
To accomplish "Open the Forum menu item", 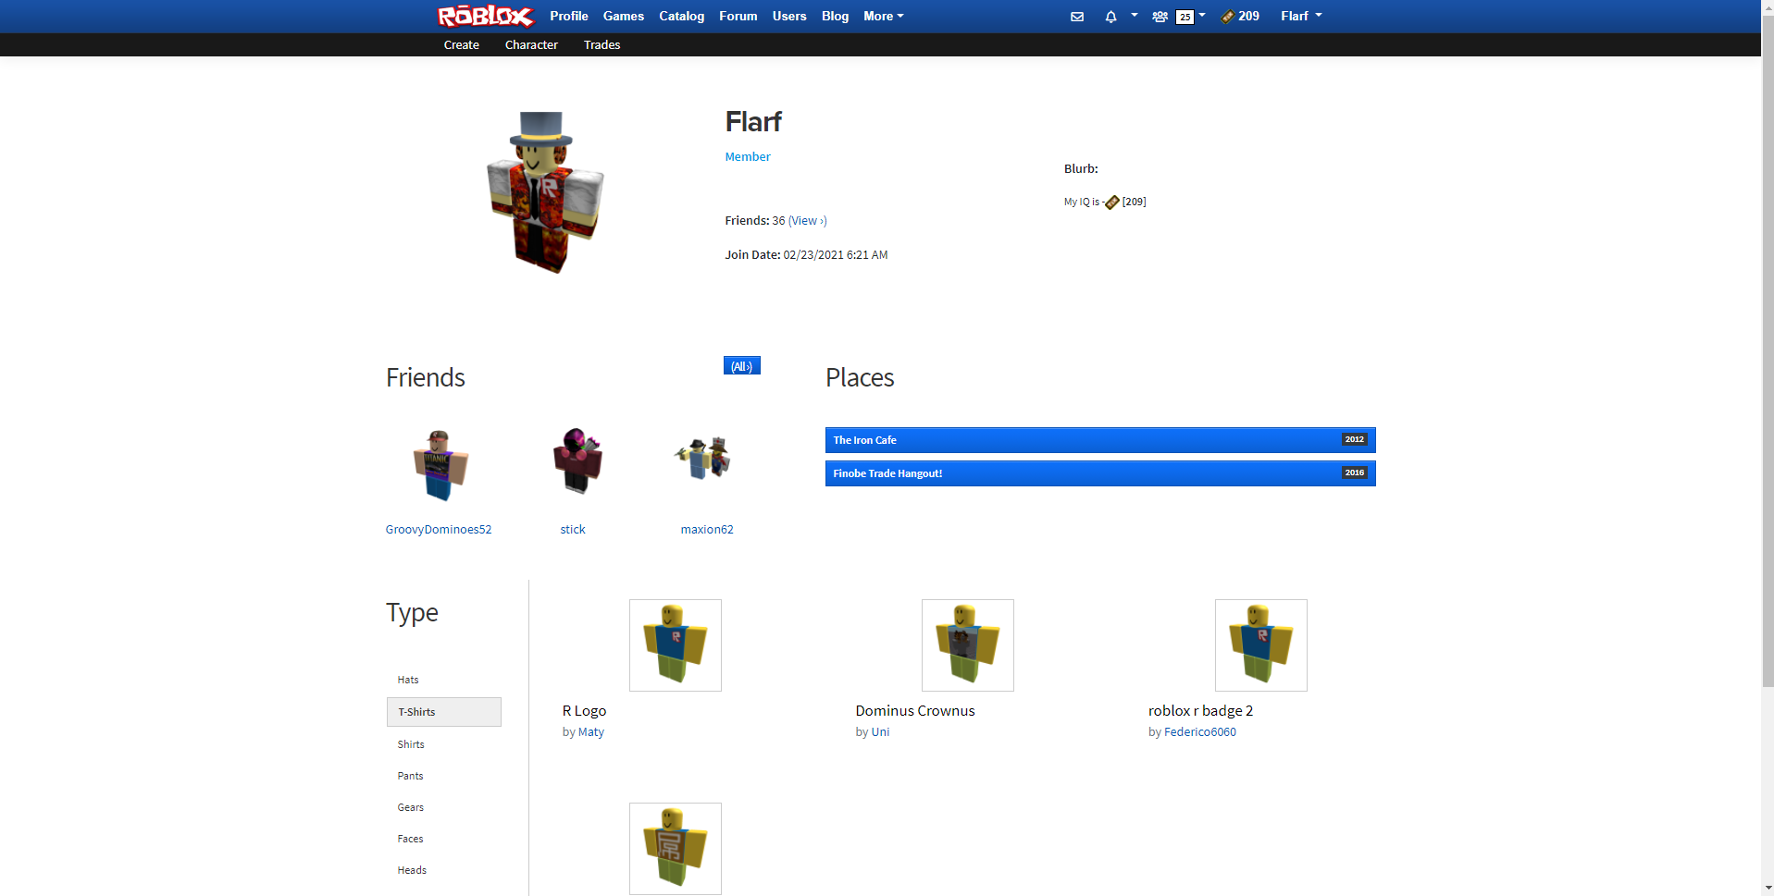I will pos(737,16).
